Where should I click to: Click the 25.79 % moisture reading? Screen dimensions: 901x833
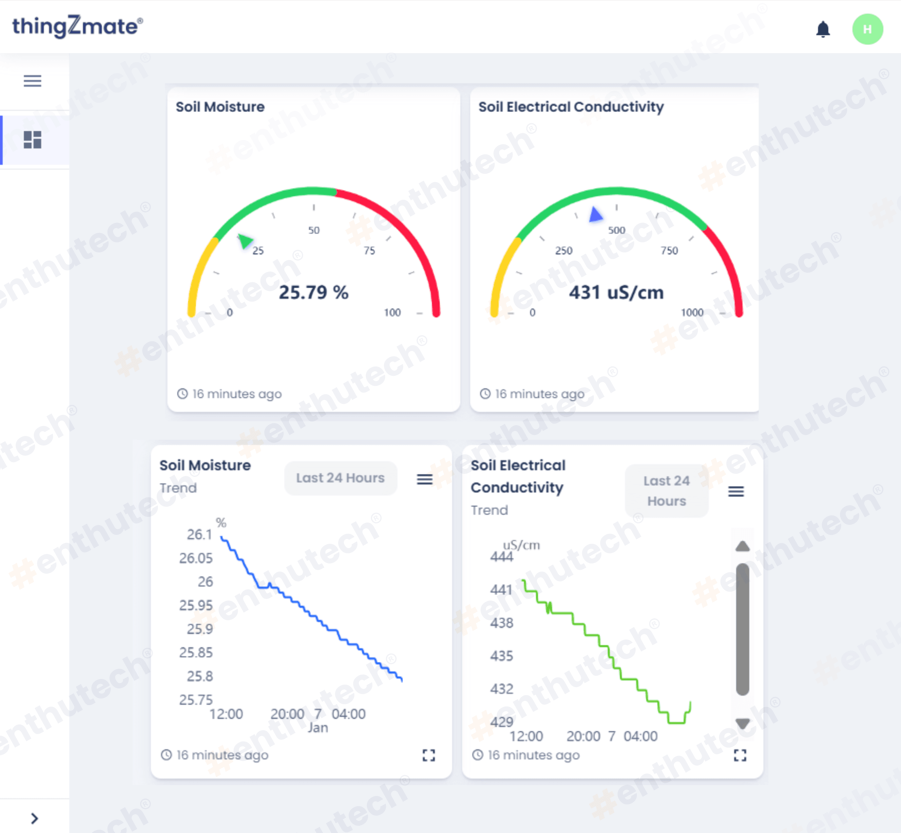[x=313, y=292]
